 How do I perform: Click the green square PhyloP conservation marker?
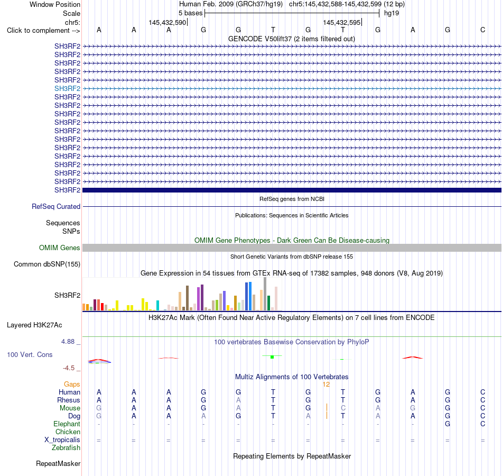272,357
